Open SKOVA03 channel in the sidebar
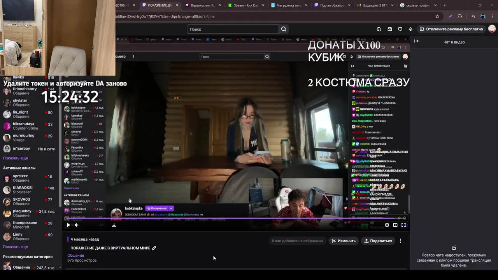This screenshot has height=280, width=498. [x=29, y=201]
